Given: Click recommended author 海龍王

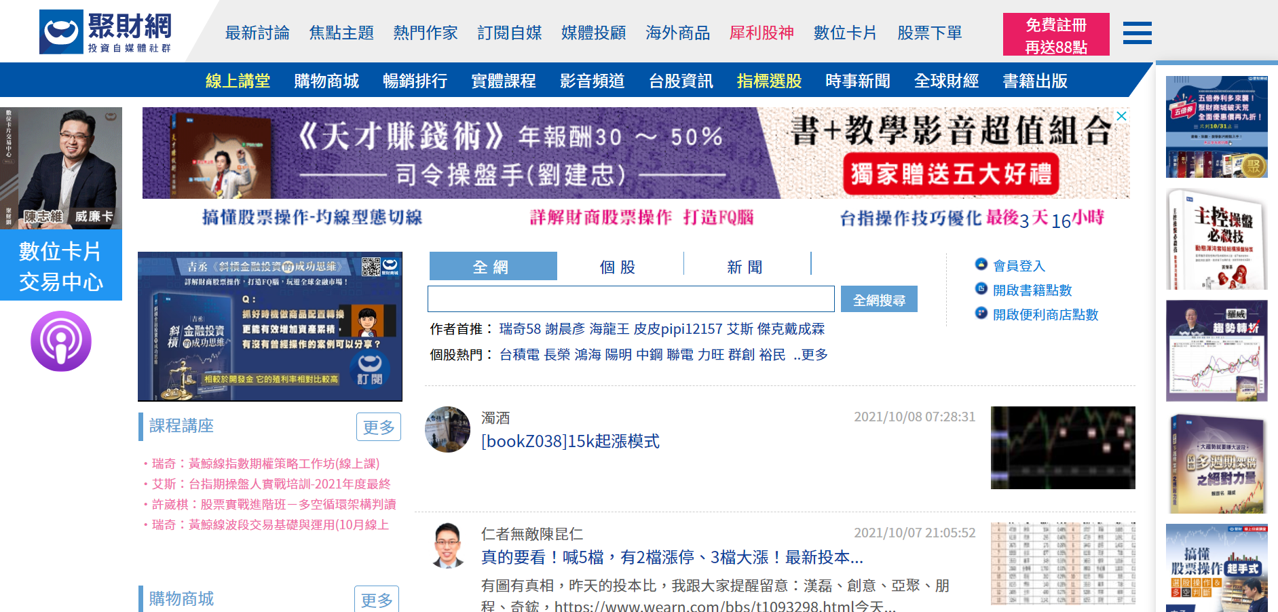Looking at the screenshot, I should [x=609, y=329].
